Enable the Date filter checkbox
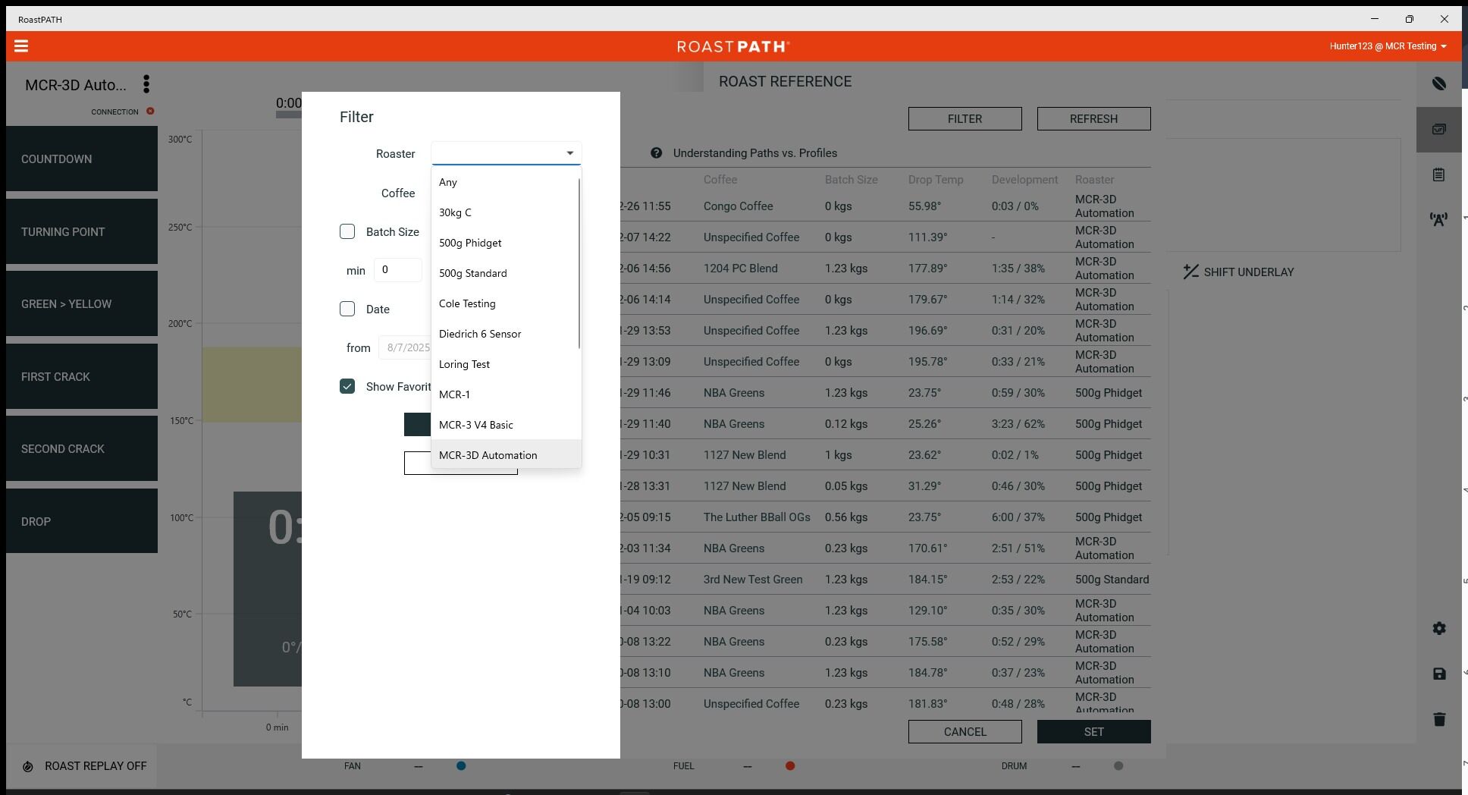 tap(347, 309)
